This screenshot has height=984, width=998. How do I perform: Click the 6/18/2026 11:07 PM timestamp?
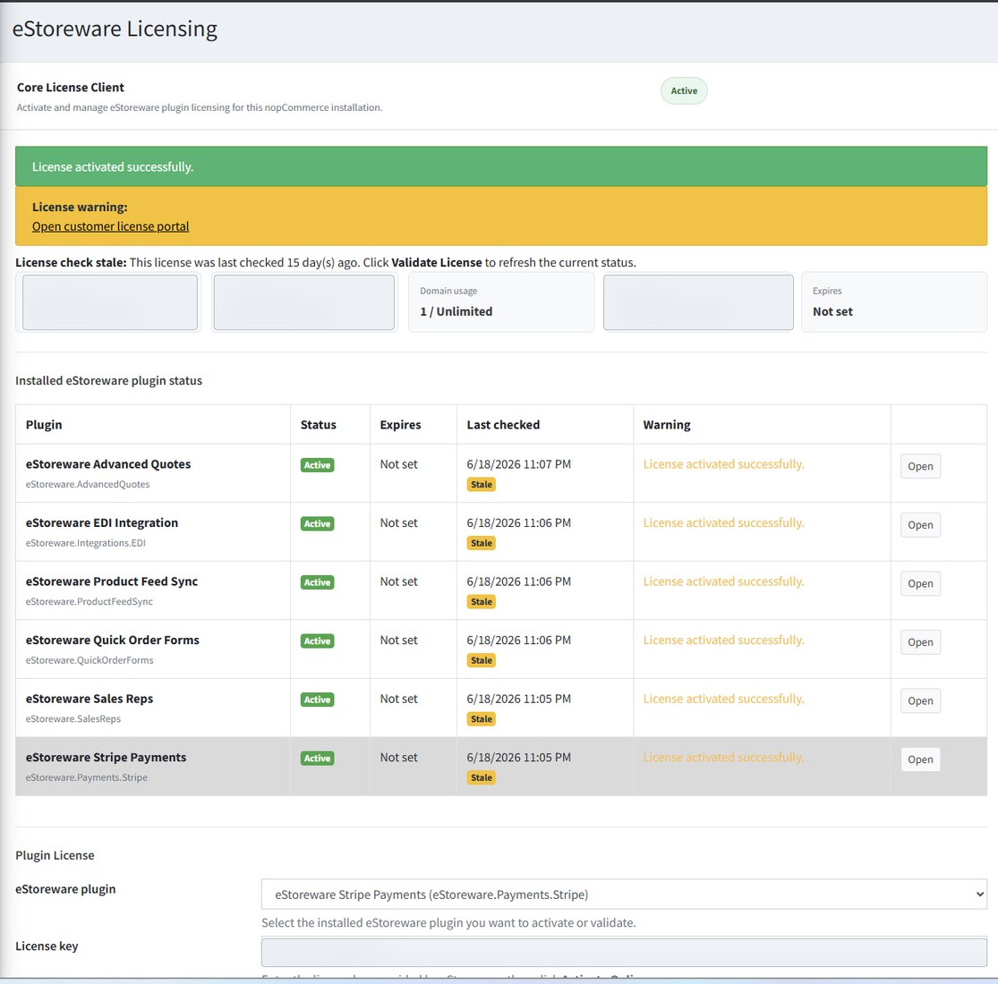[x=519, y=464]
